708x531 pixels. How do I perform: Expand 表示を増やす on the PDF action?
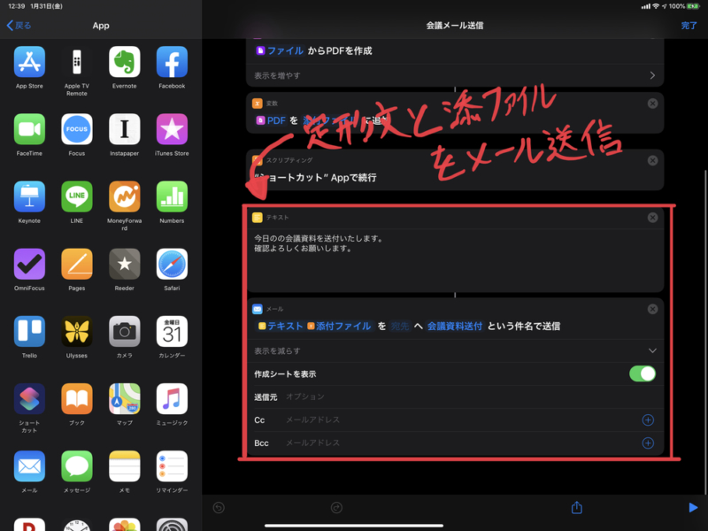pyautogui.click(x=455, y=75)
